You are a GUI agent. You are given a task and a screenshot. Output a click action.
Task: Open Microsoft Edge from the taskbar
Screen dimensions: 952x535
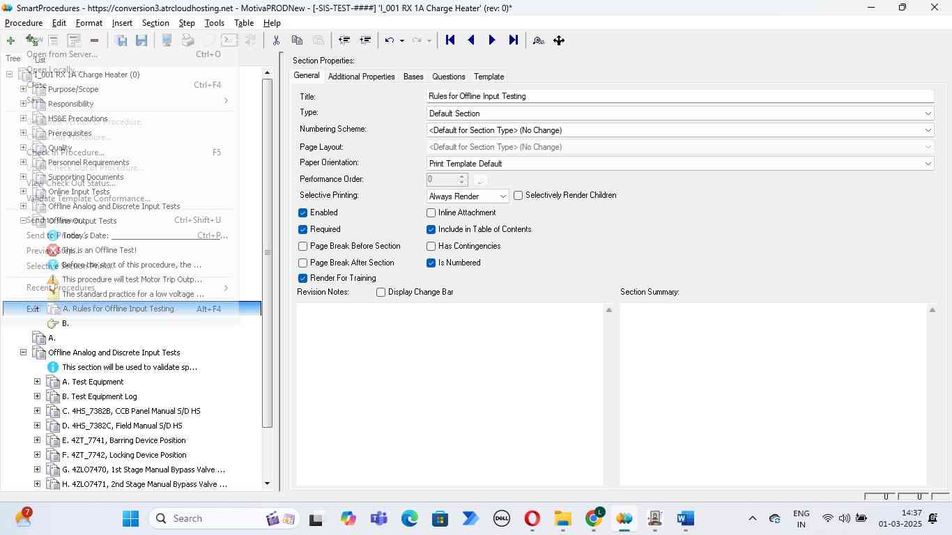pyautogui.click(x=410, y=518)
